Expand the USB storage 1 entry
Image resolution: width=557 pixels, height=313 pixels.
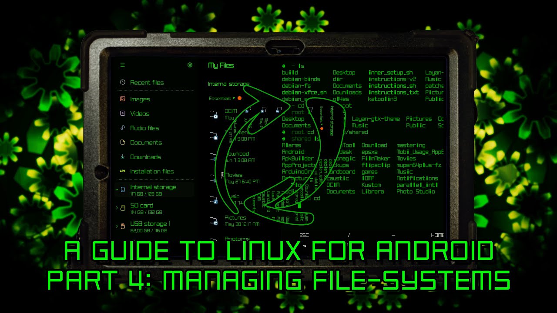click(x=117, y=226)
